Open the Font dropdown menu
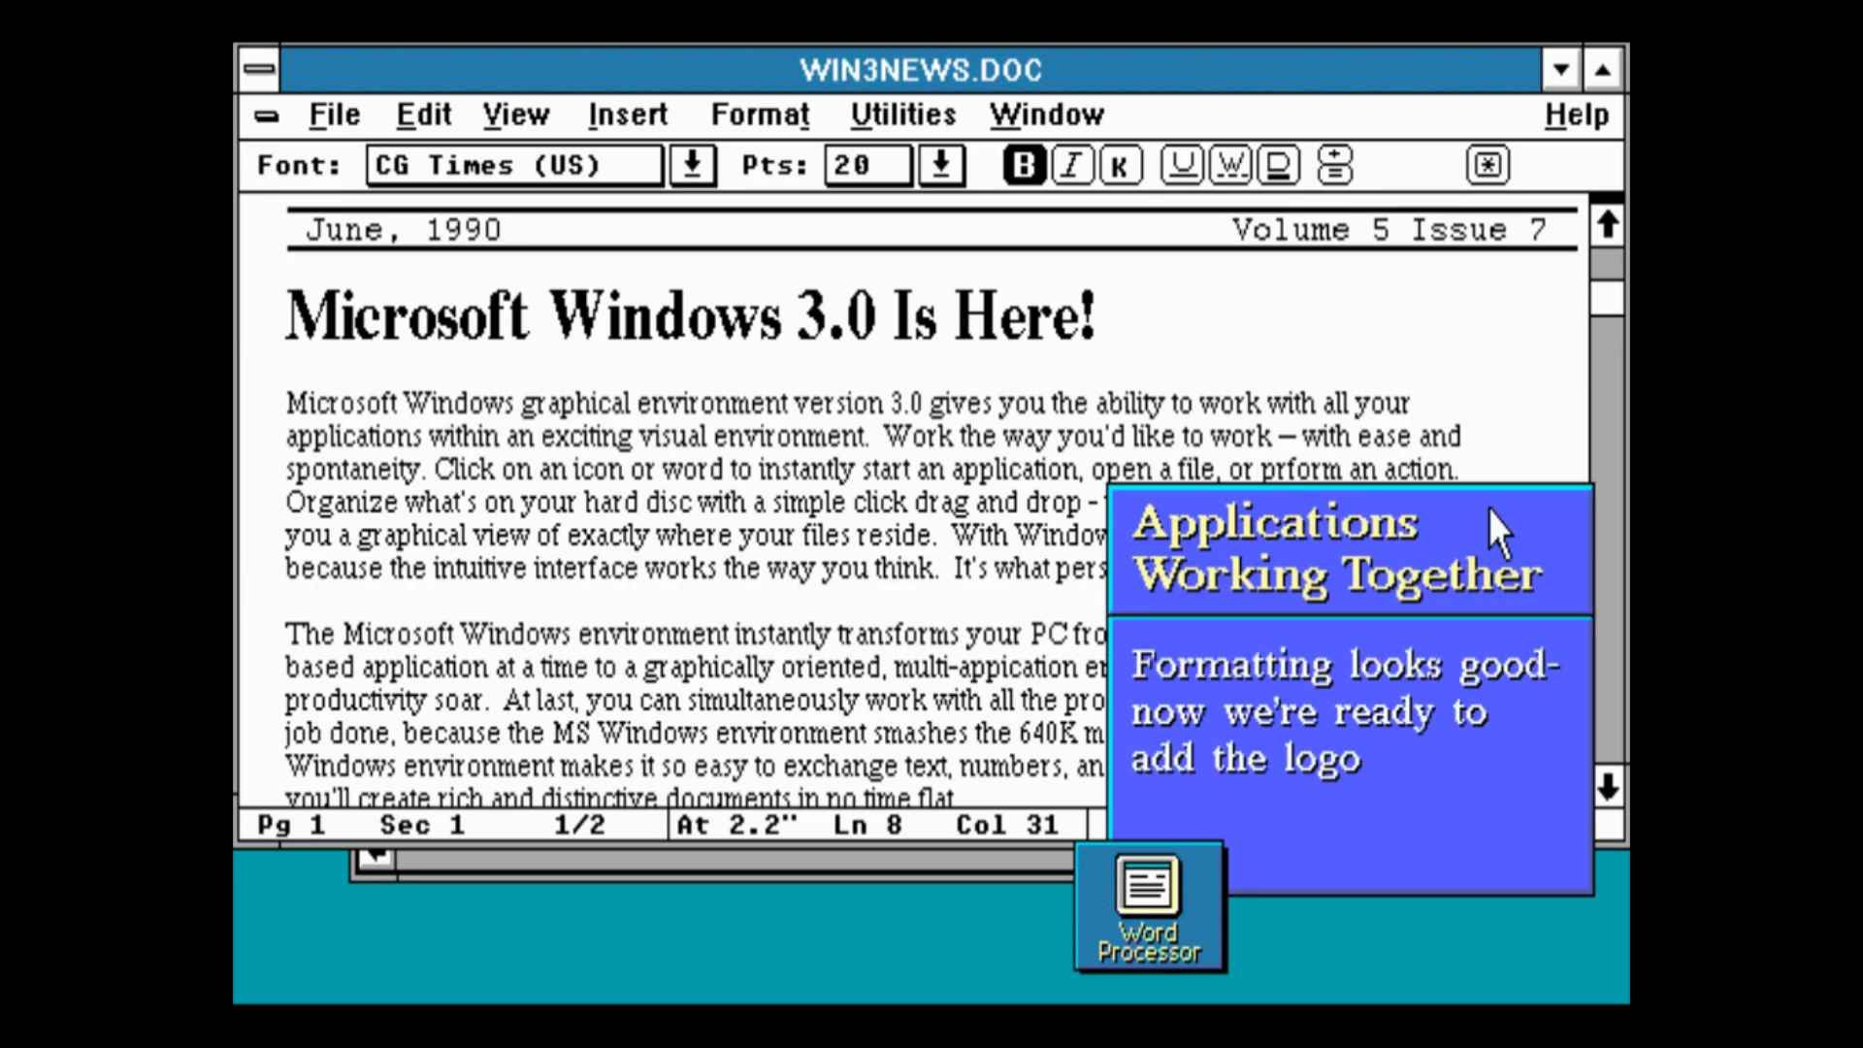The image size is (1863, 1048). coord(692,164)
